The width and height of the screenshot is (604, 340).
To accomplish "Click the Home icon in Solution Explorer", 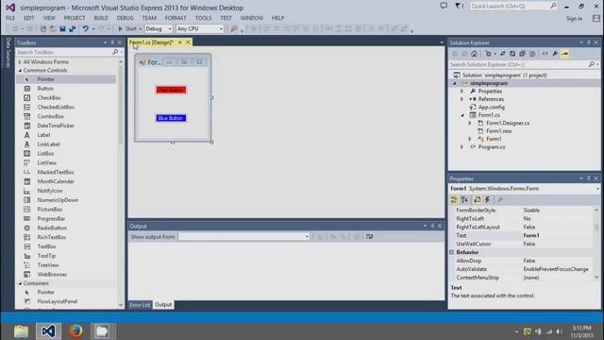I will [474, 54].
